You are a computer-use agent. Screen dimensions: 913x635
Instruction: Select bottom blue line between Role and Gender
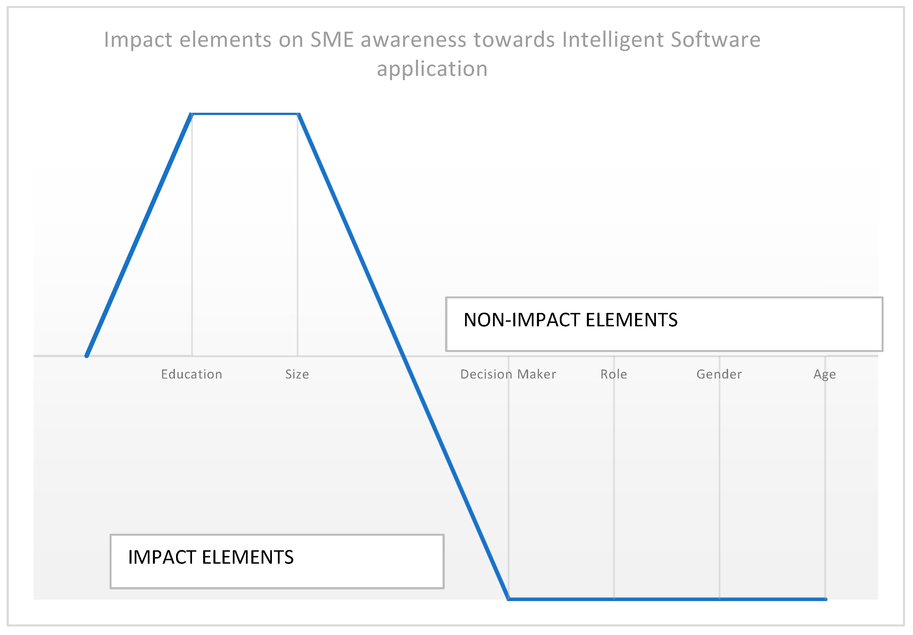(666, 599)
